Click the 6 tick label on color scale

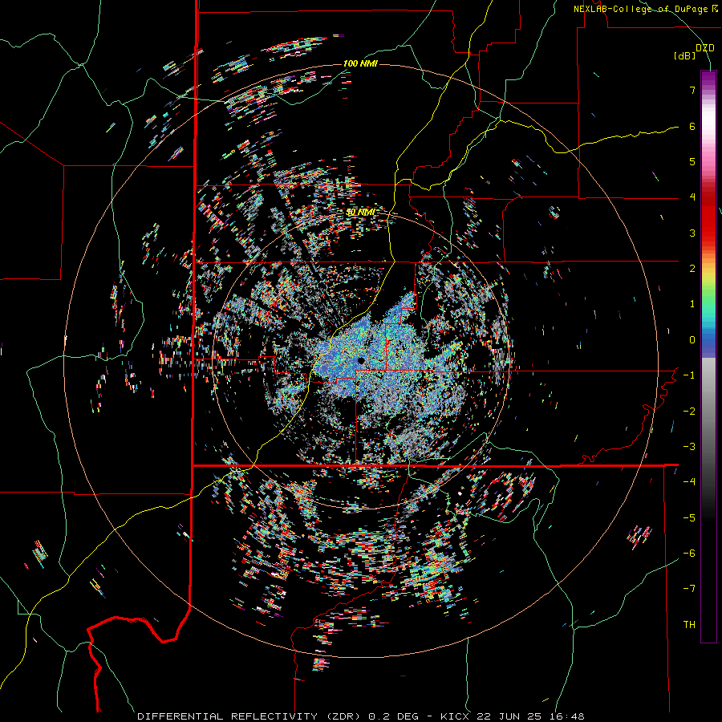692,126
